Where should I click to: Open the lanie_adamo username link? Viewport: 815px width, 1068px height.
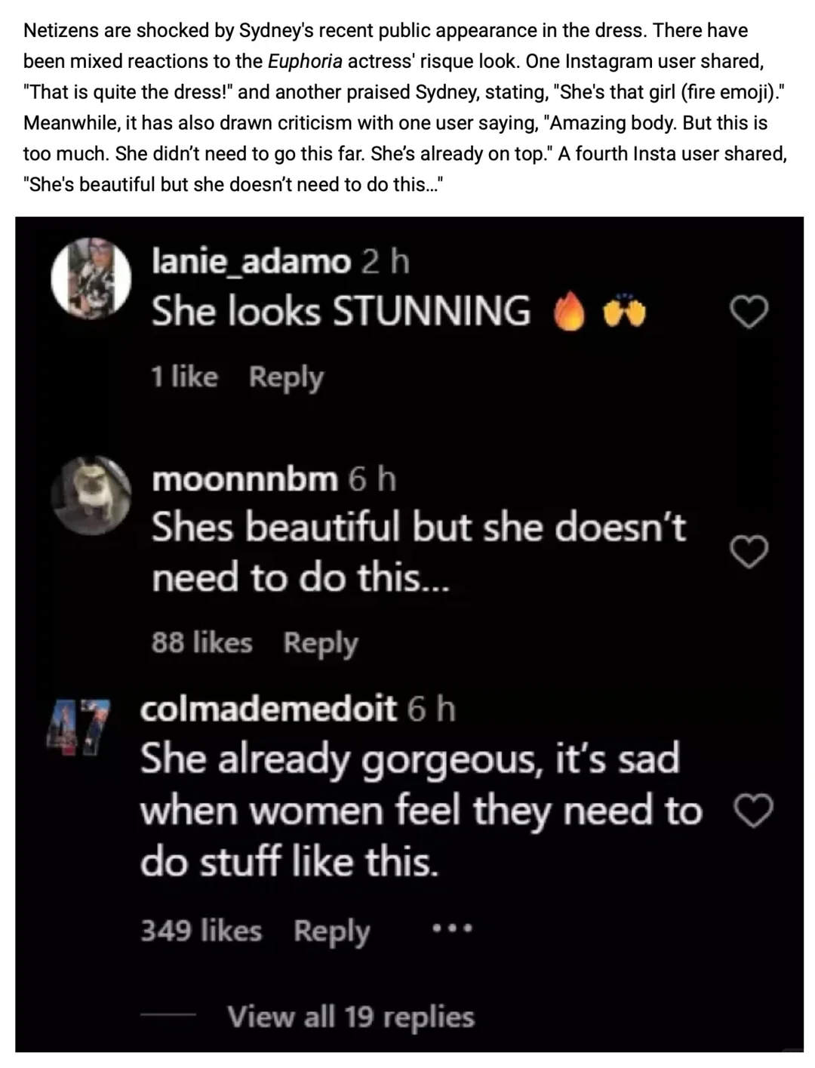point(251,262)
